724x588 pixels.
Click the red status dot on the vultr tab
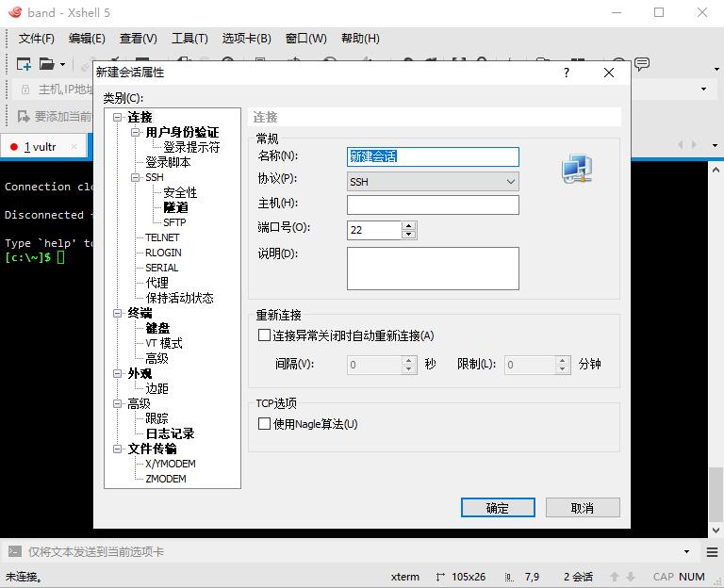tap(14, 147)
